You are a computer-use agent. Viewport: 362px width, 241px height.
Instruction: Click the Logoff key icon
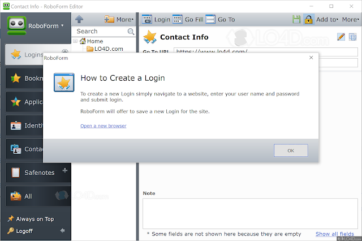point(10,231)
